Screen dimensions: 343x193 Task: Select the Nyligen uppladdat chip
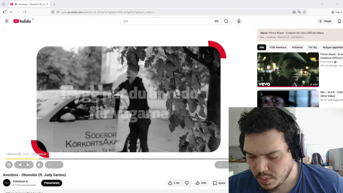[x=332, y=47]
